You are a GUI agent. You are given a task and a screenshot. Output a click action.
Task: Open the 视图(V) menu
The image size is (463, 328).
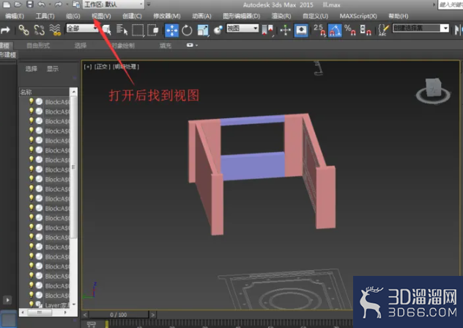(101, 16)
